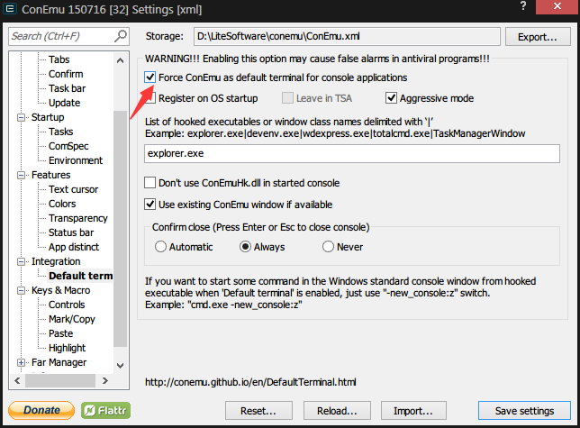Select Transparency in tree

pos(78,218)
